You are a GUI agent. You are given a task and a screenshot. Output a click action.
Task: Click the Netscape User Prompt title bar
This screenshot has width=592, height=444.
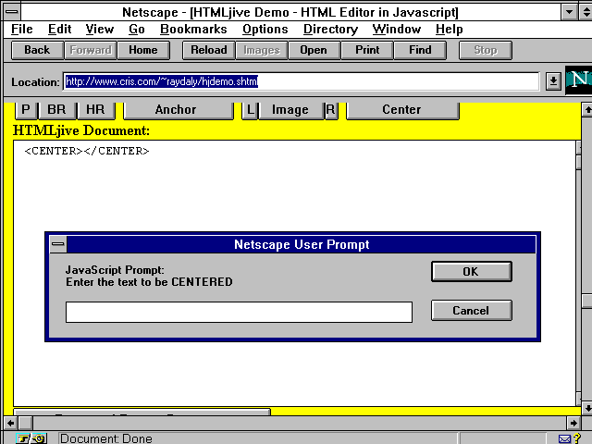pos(302,244)
